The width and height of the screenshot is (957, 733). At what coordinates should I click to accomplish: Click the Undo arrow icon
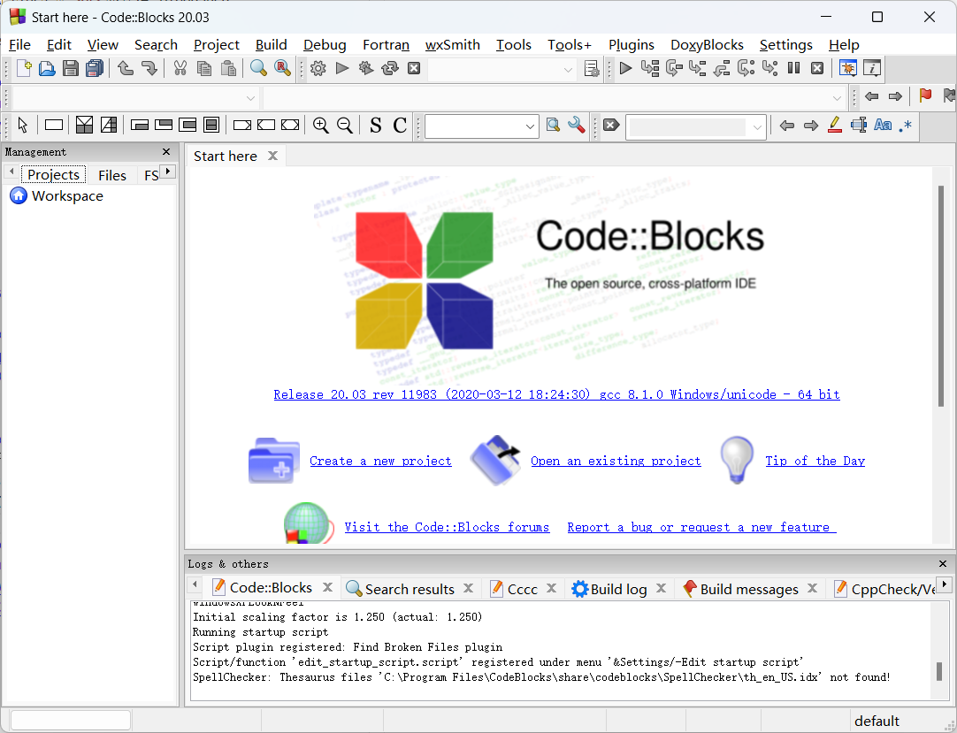[x=126, y=68]
